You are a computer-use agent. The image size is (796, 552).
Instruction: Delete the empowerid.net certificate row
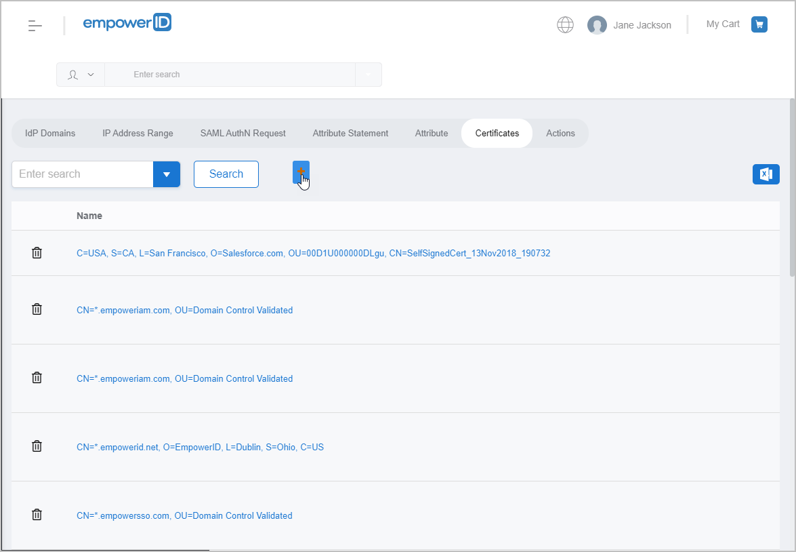[37, 446]
